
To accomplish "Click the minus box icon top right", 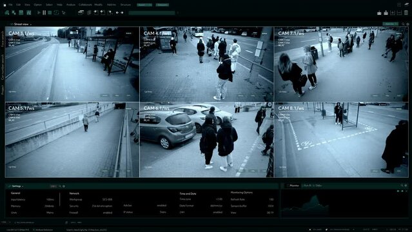I will tap(399, 13).
